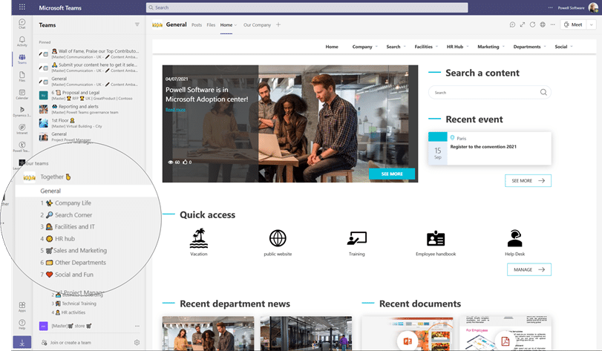Open the Meet options dropdown arrow
602x351 pixels.
click(592, 24)
